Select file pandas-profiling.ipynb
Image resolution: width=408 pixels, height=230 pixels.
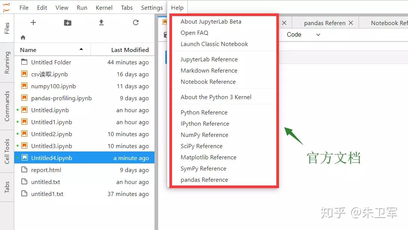pos(85,98)
